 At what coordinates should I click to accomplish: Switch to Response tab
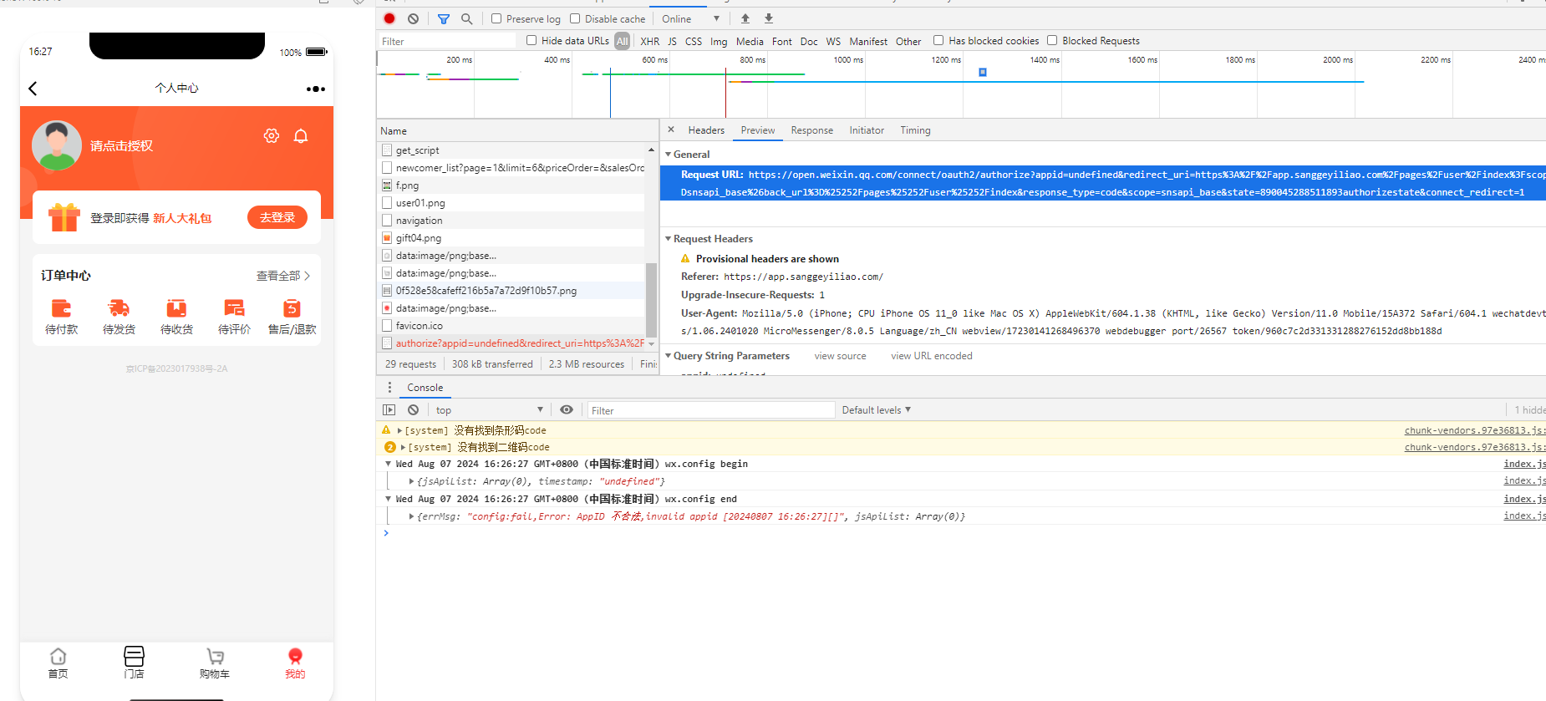pos(811,130)
